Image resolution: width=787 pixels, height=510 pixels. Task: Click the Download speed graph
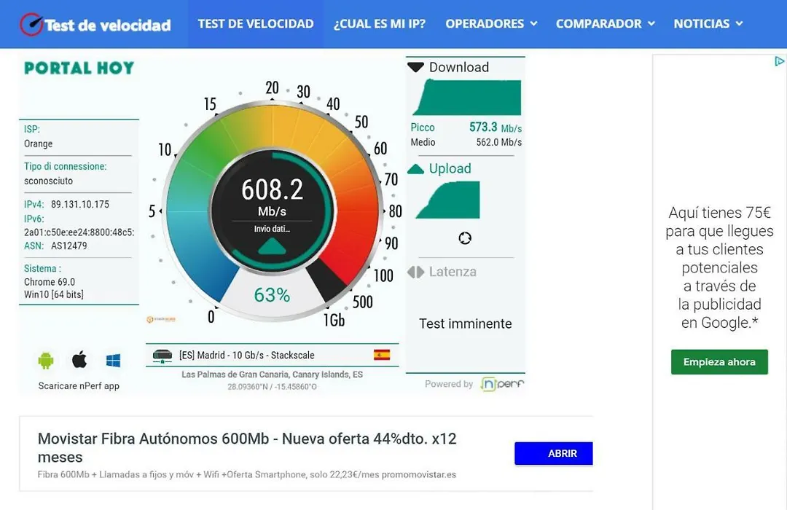467,98
